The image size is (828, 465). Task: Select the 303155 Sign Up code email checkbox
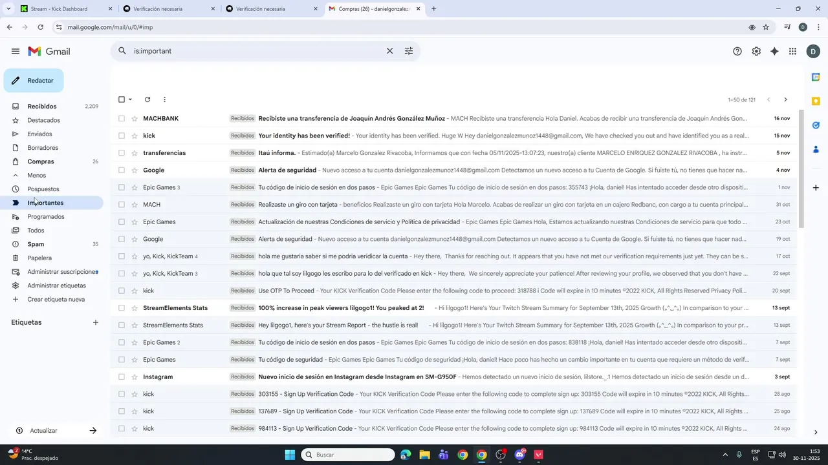click(x=121, y=394)
